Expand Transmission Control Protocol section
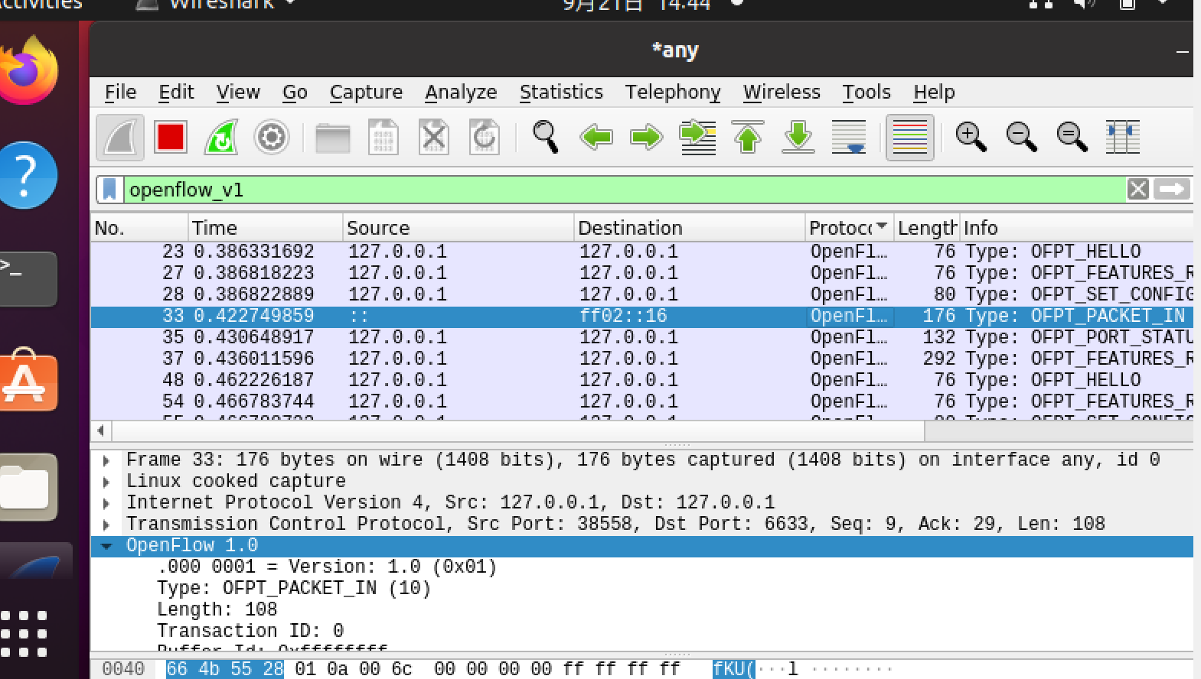1201x679 pixels. tap(106, 525)
